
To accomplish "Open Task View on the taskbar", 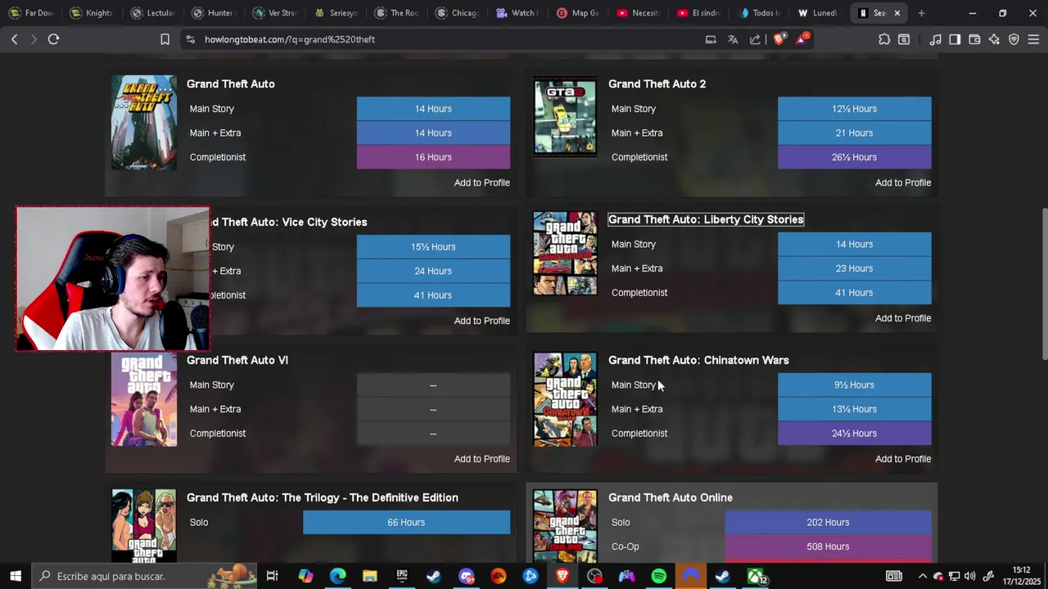I will pos(272,576).
